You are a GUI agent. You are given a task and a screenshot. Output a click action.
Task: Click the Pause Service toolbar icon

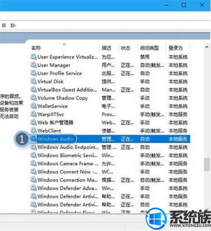pos(4,25)
